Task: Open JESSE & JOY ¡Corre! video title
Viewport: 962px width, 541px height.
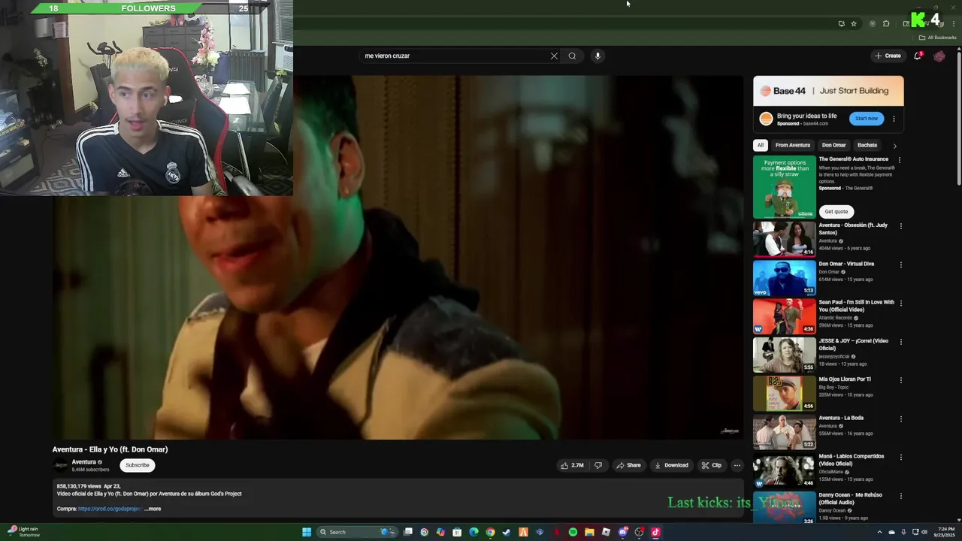Action: tap(853, 344)
